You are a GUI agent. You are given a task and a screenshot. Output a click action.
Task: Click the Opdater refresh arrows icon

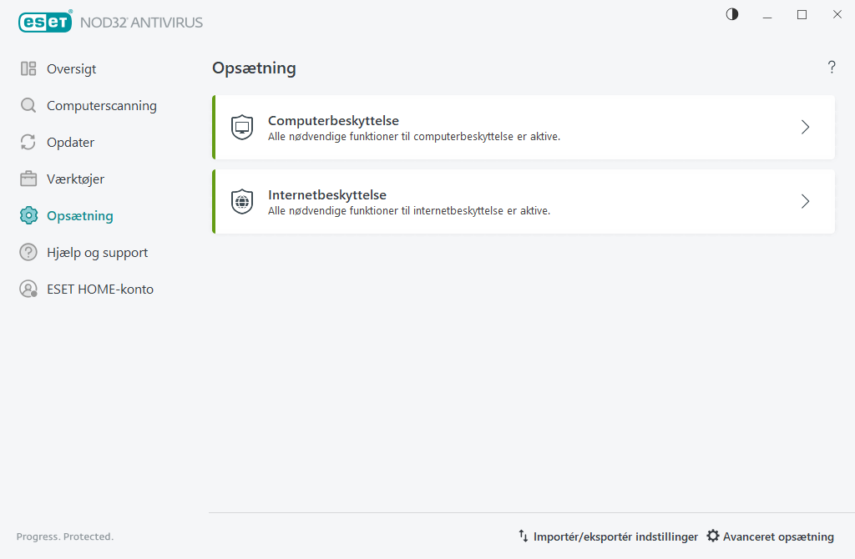[28, 143]
